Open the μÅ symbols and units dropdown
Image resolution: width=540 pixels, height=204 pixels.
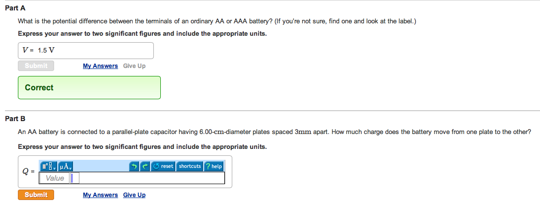coord(66,166)
